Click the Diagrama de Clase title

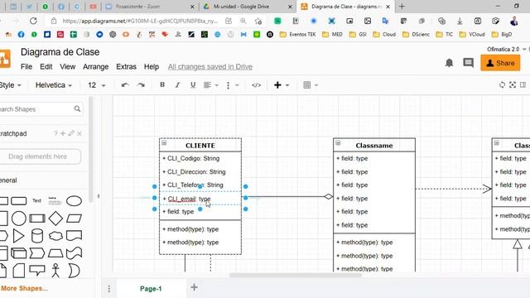tap(60, 52)
